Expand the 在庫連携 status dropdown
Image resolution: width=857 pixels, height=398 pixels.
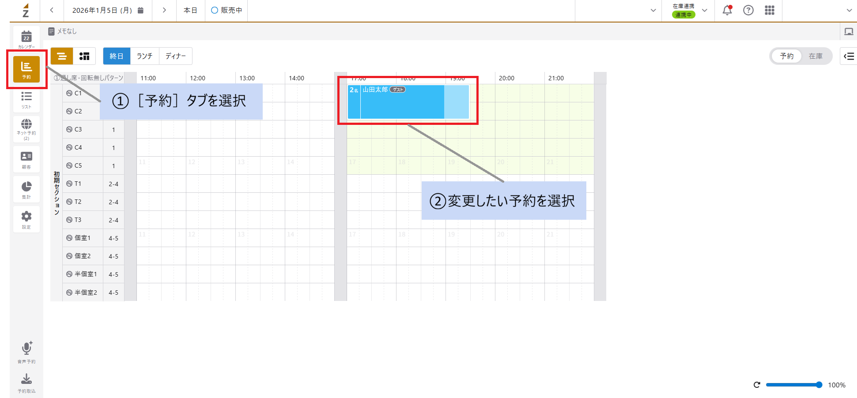(x=705, y=10)
